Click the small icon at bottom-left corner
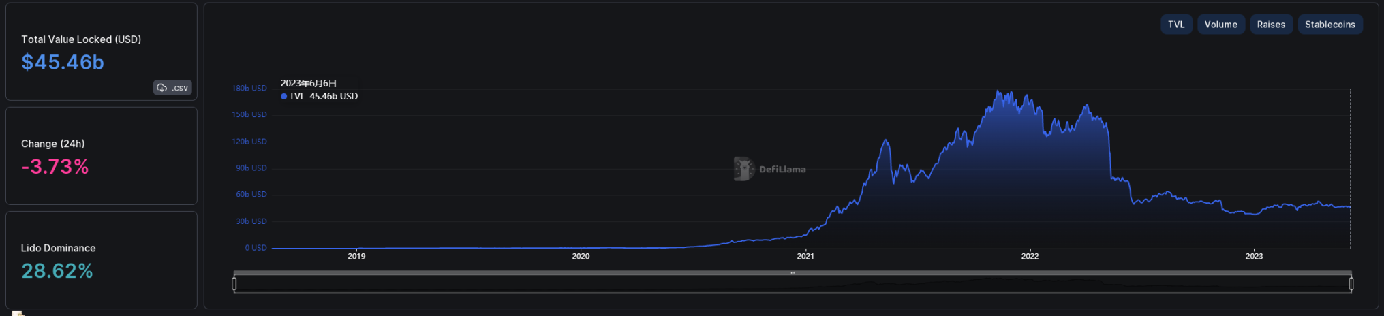1384x316 pixels. (18, 313)
